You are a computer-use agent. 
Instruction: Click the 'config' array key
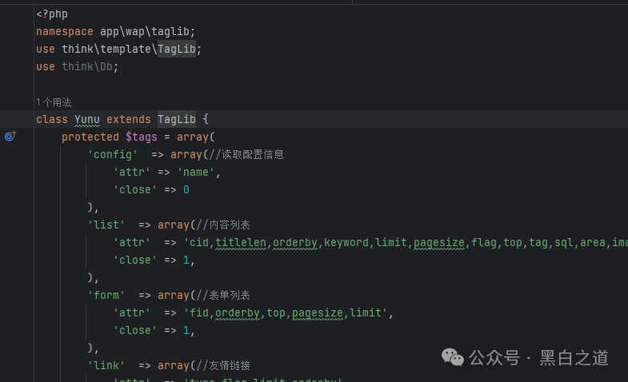(x=113, y=154)
